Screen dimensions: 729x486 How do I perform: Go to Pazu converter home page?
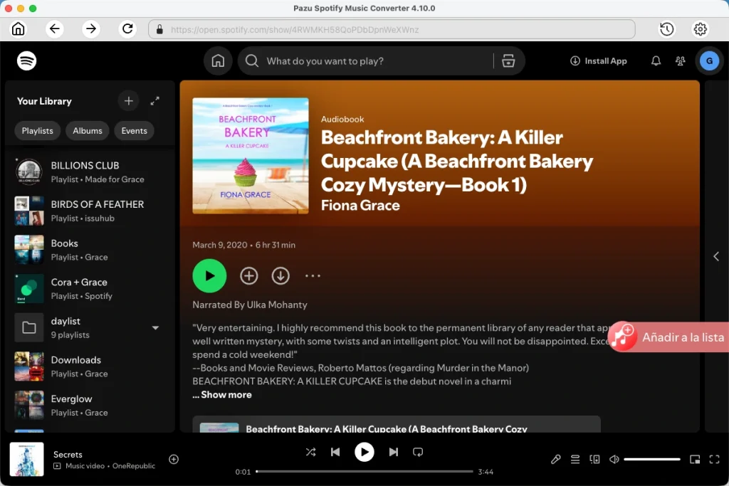tap(18, 28)
